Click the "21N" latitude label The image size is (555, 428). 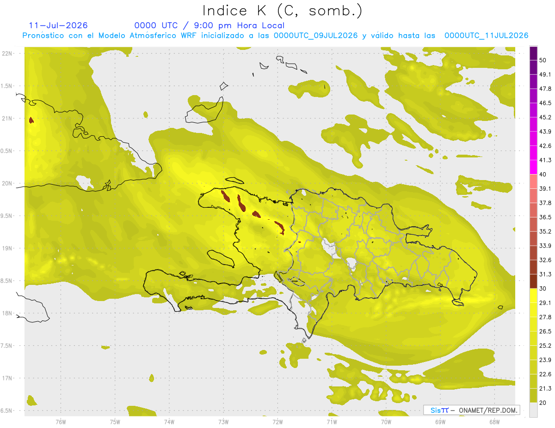7,118
